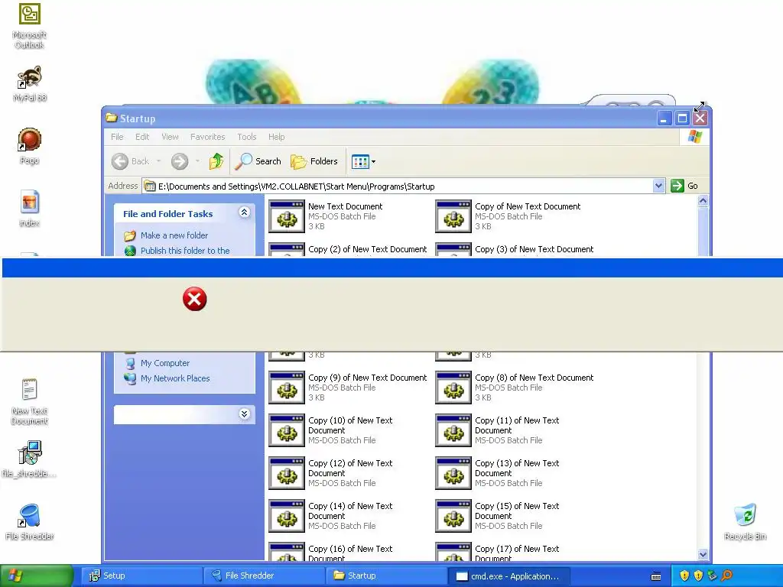Select Copy (17) of New Text Document name

517,553
